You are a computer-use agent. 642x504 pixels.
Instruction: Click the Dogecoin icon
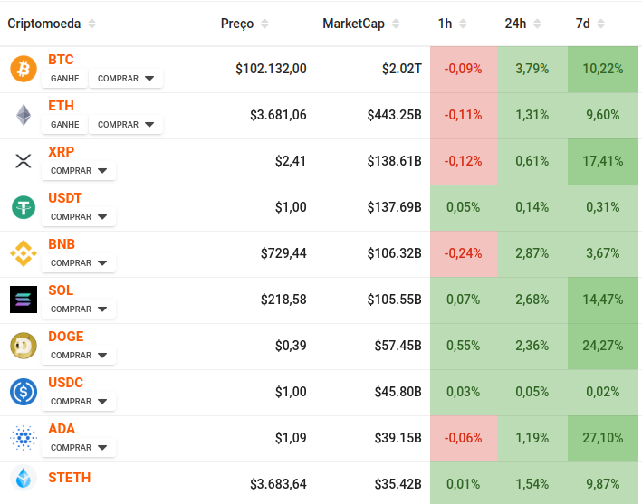pyautogui.click(x=24, y=346)
